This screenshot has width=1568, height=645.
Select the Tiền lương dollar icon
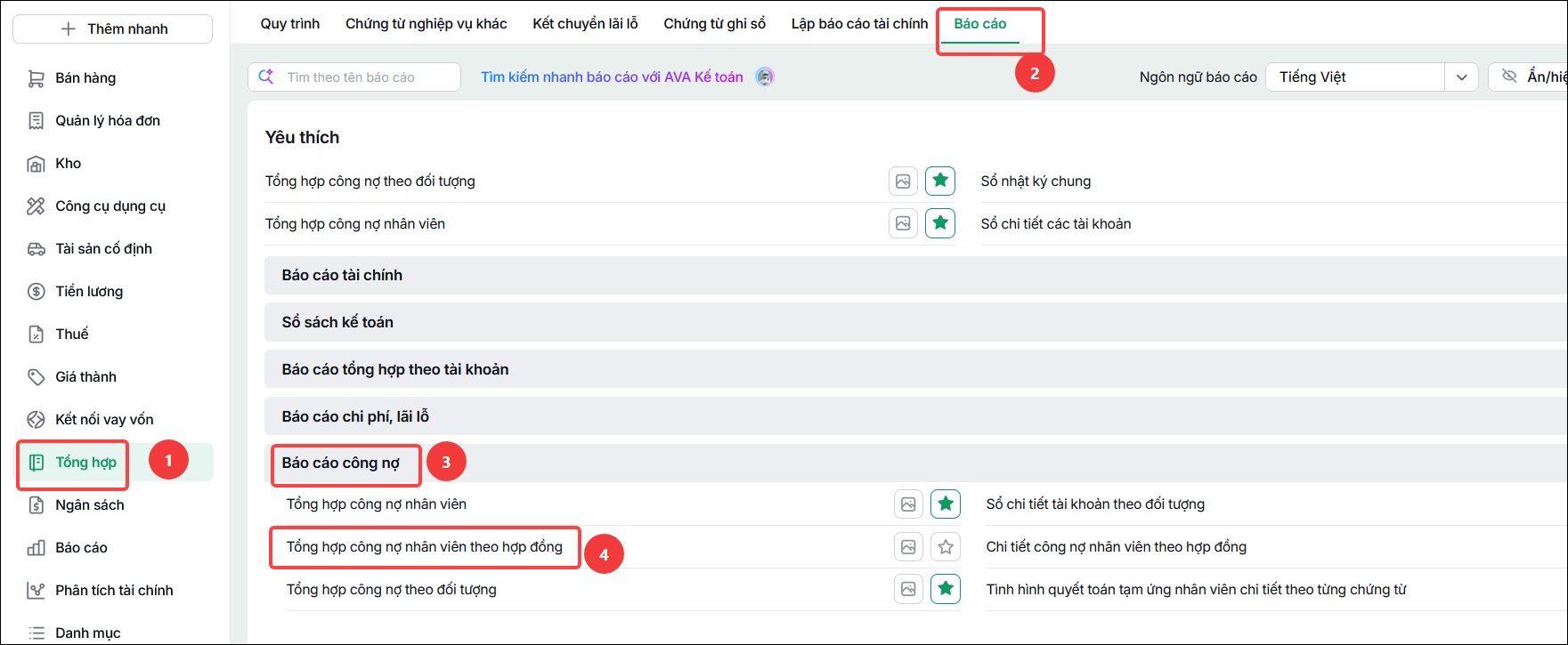coord(36,292)
